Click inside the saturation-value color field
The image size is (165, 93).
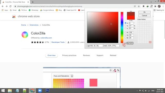103,27
